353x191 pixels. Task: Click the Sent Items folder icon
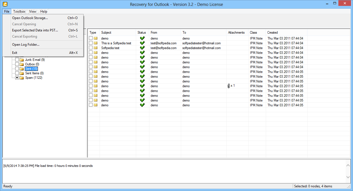(x=22, y=73)
